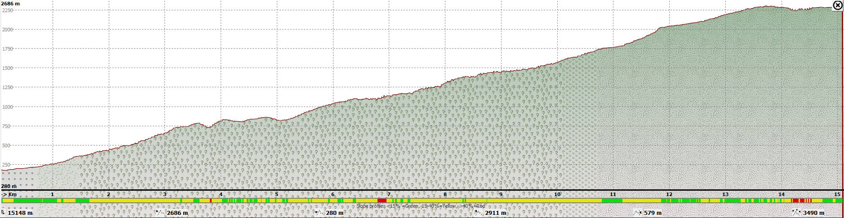844x218 pixels.
Task: Click the 2000 elevation axis label
Action: coord(8,30)
